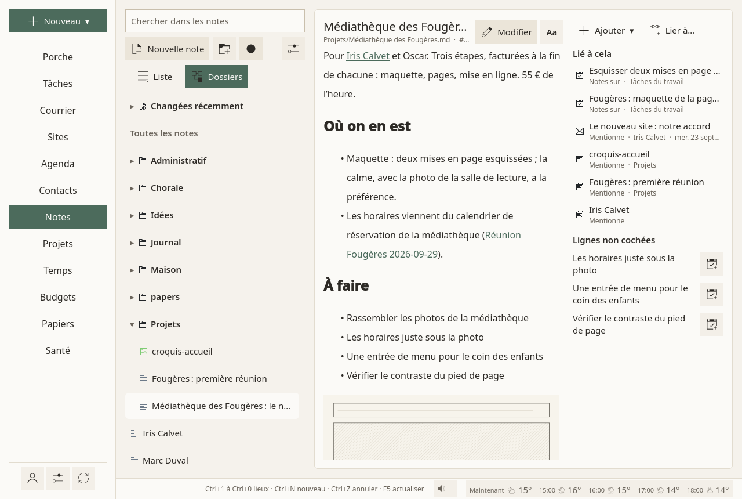Open linked mail 'Le nouveau site : notre accord'
Viewport: 742px width, 499px height.
(x=648, y=131)
